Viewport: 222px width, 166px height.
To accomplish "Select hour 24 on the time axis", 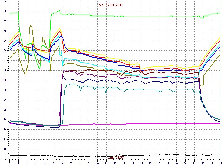I will (220, 163).
